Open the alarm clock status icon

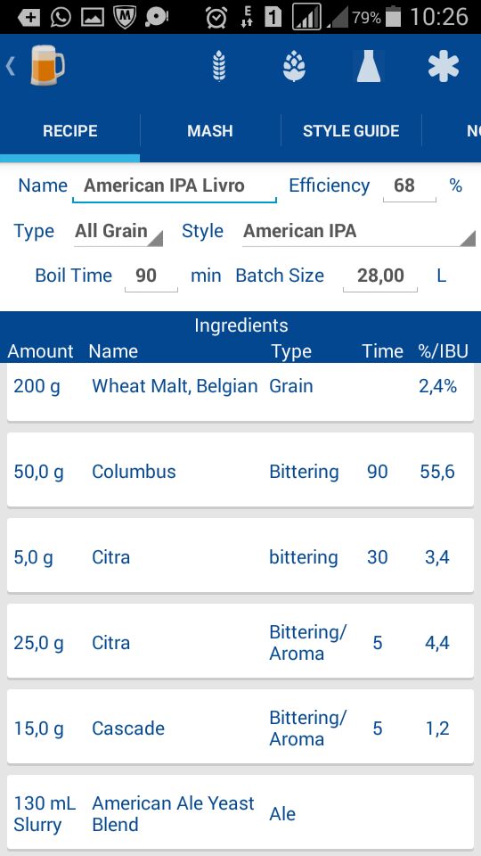click(x=216, y=17)
